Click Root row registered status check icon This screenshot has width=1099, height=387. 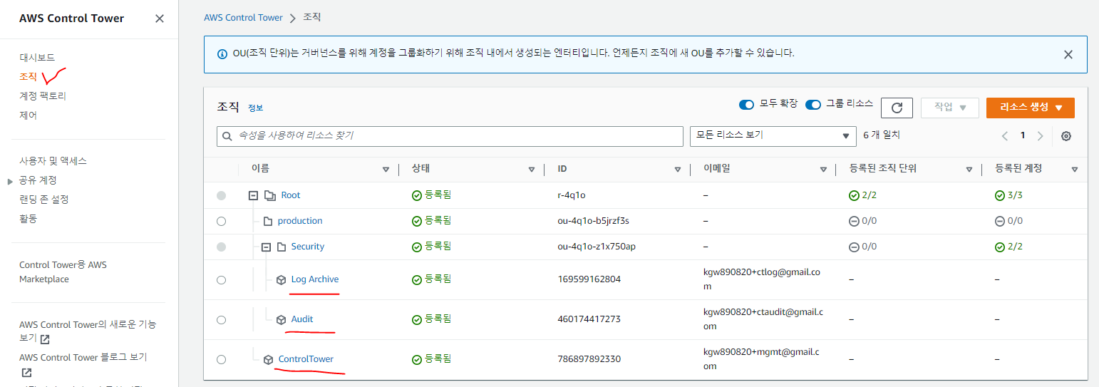(417, 195)
